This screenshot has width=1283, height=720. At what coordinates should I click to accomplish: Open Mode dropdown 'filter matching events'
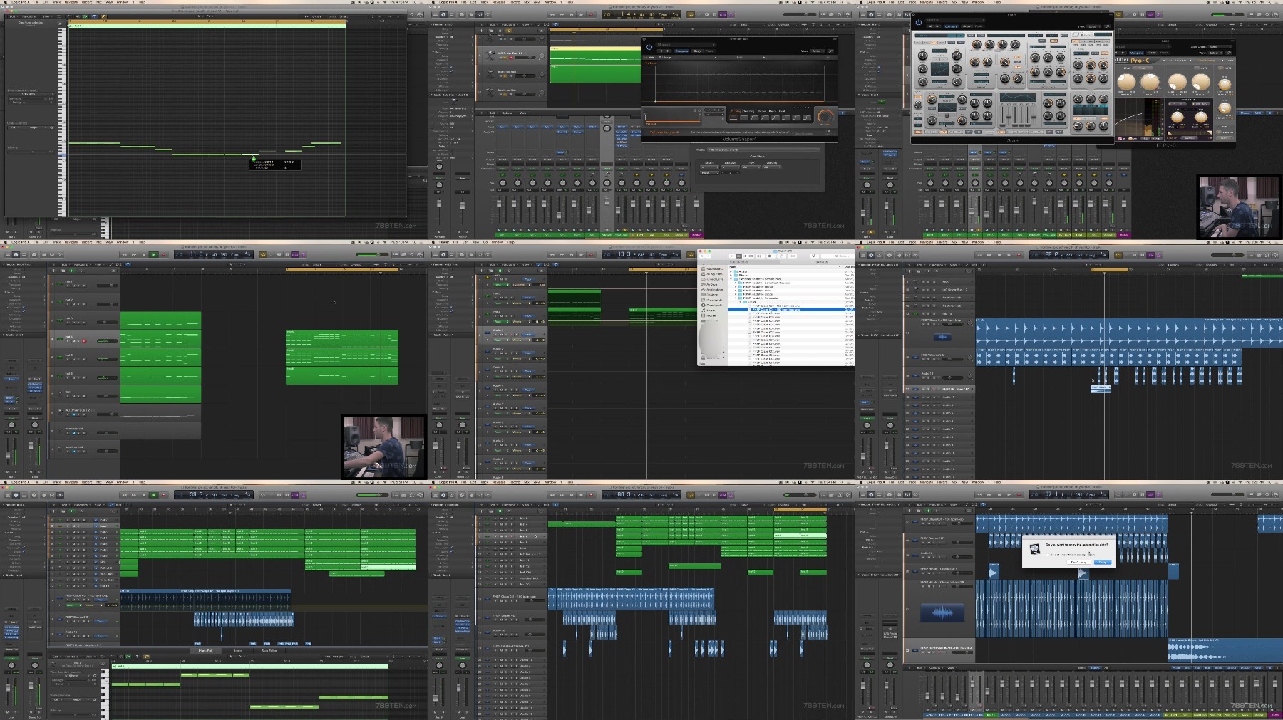763,150
